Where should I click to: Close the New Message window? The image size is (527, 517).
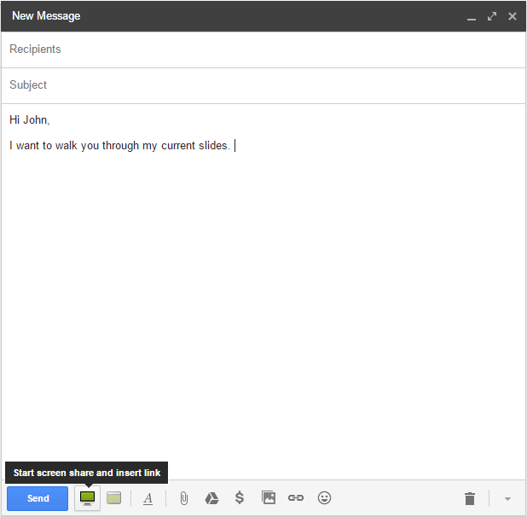pyautogui.click(x=513, y=16)
